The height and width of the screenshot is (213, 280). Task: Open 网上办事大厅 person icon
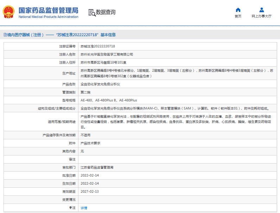(262, 10)
